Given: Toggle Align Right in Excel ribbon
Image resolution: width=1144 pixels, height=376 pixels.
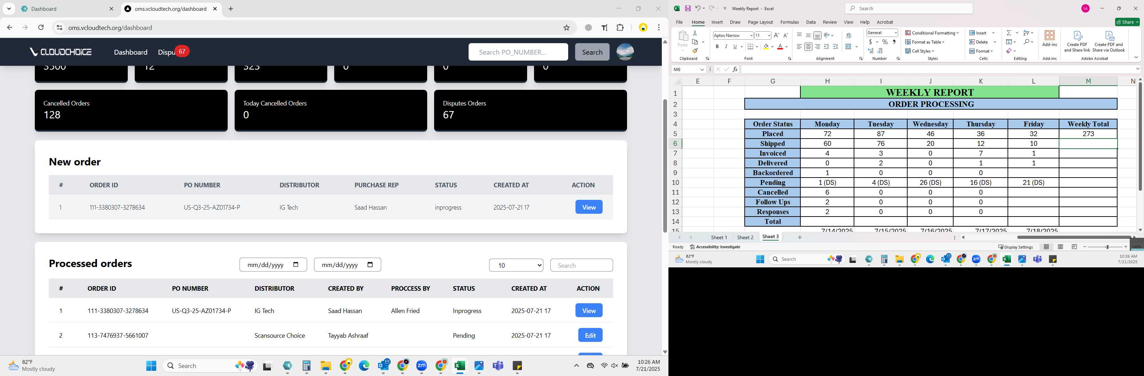Looking at the screenshot, I should pos(817,47).
